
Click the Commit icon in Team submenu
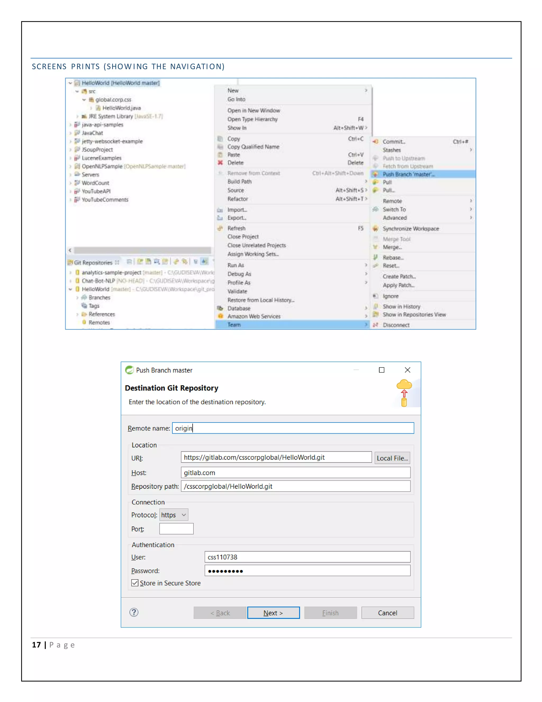pyautogui.click(x=375, y=141)
